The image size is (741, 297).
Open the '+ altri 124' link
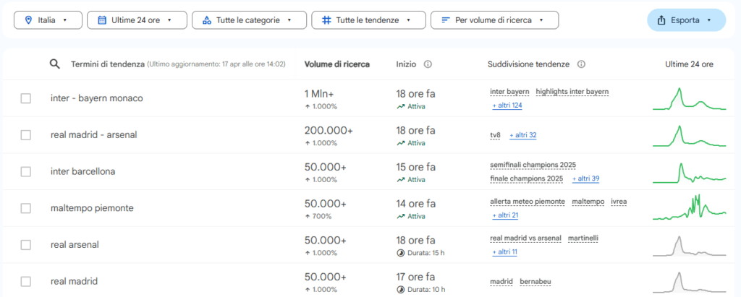point(507,106)
